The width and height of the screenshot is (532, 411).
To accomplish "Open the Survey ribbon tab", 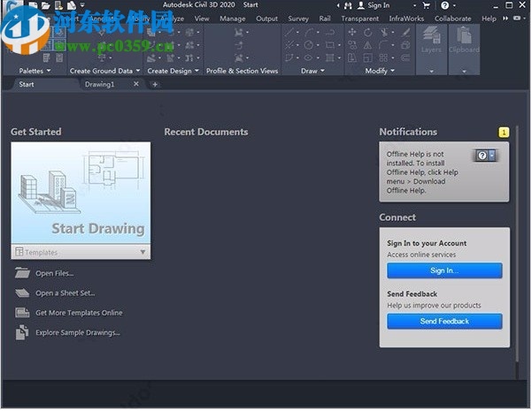I will tap(298, 19).
